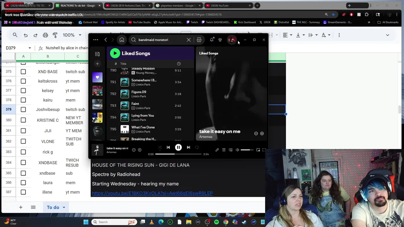This screenshot has width=404, height=227.
Task: Open Spotify Browse icon beside search
Action: tap(199, 40)
